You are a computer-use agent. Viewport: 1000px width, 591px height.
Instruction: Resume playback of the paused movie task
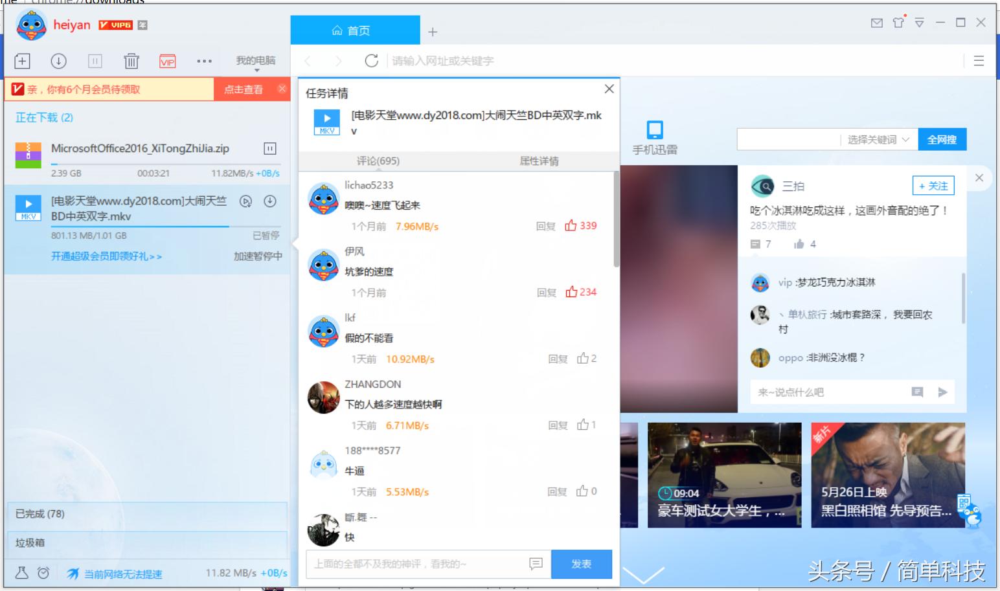pos(245,201)
